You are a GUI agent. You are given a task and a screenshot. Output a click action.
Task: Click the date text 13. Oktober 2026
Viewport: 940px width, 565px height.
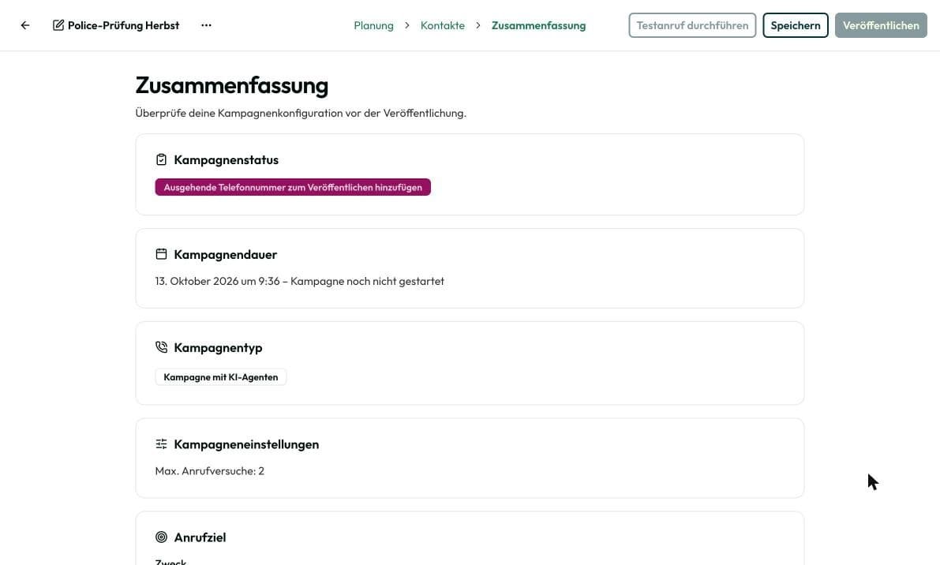tap(197, 281)
